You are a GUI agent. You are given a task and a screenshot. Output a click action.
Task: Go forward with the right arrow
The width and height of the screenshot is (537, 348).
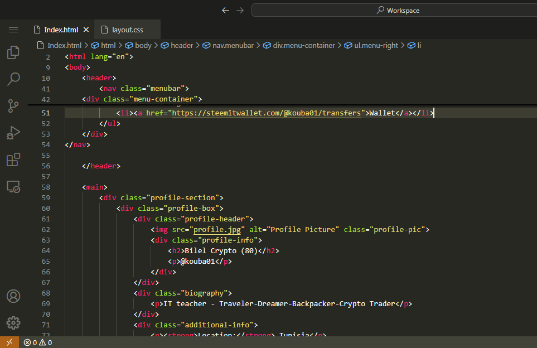point(240,10)
